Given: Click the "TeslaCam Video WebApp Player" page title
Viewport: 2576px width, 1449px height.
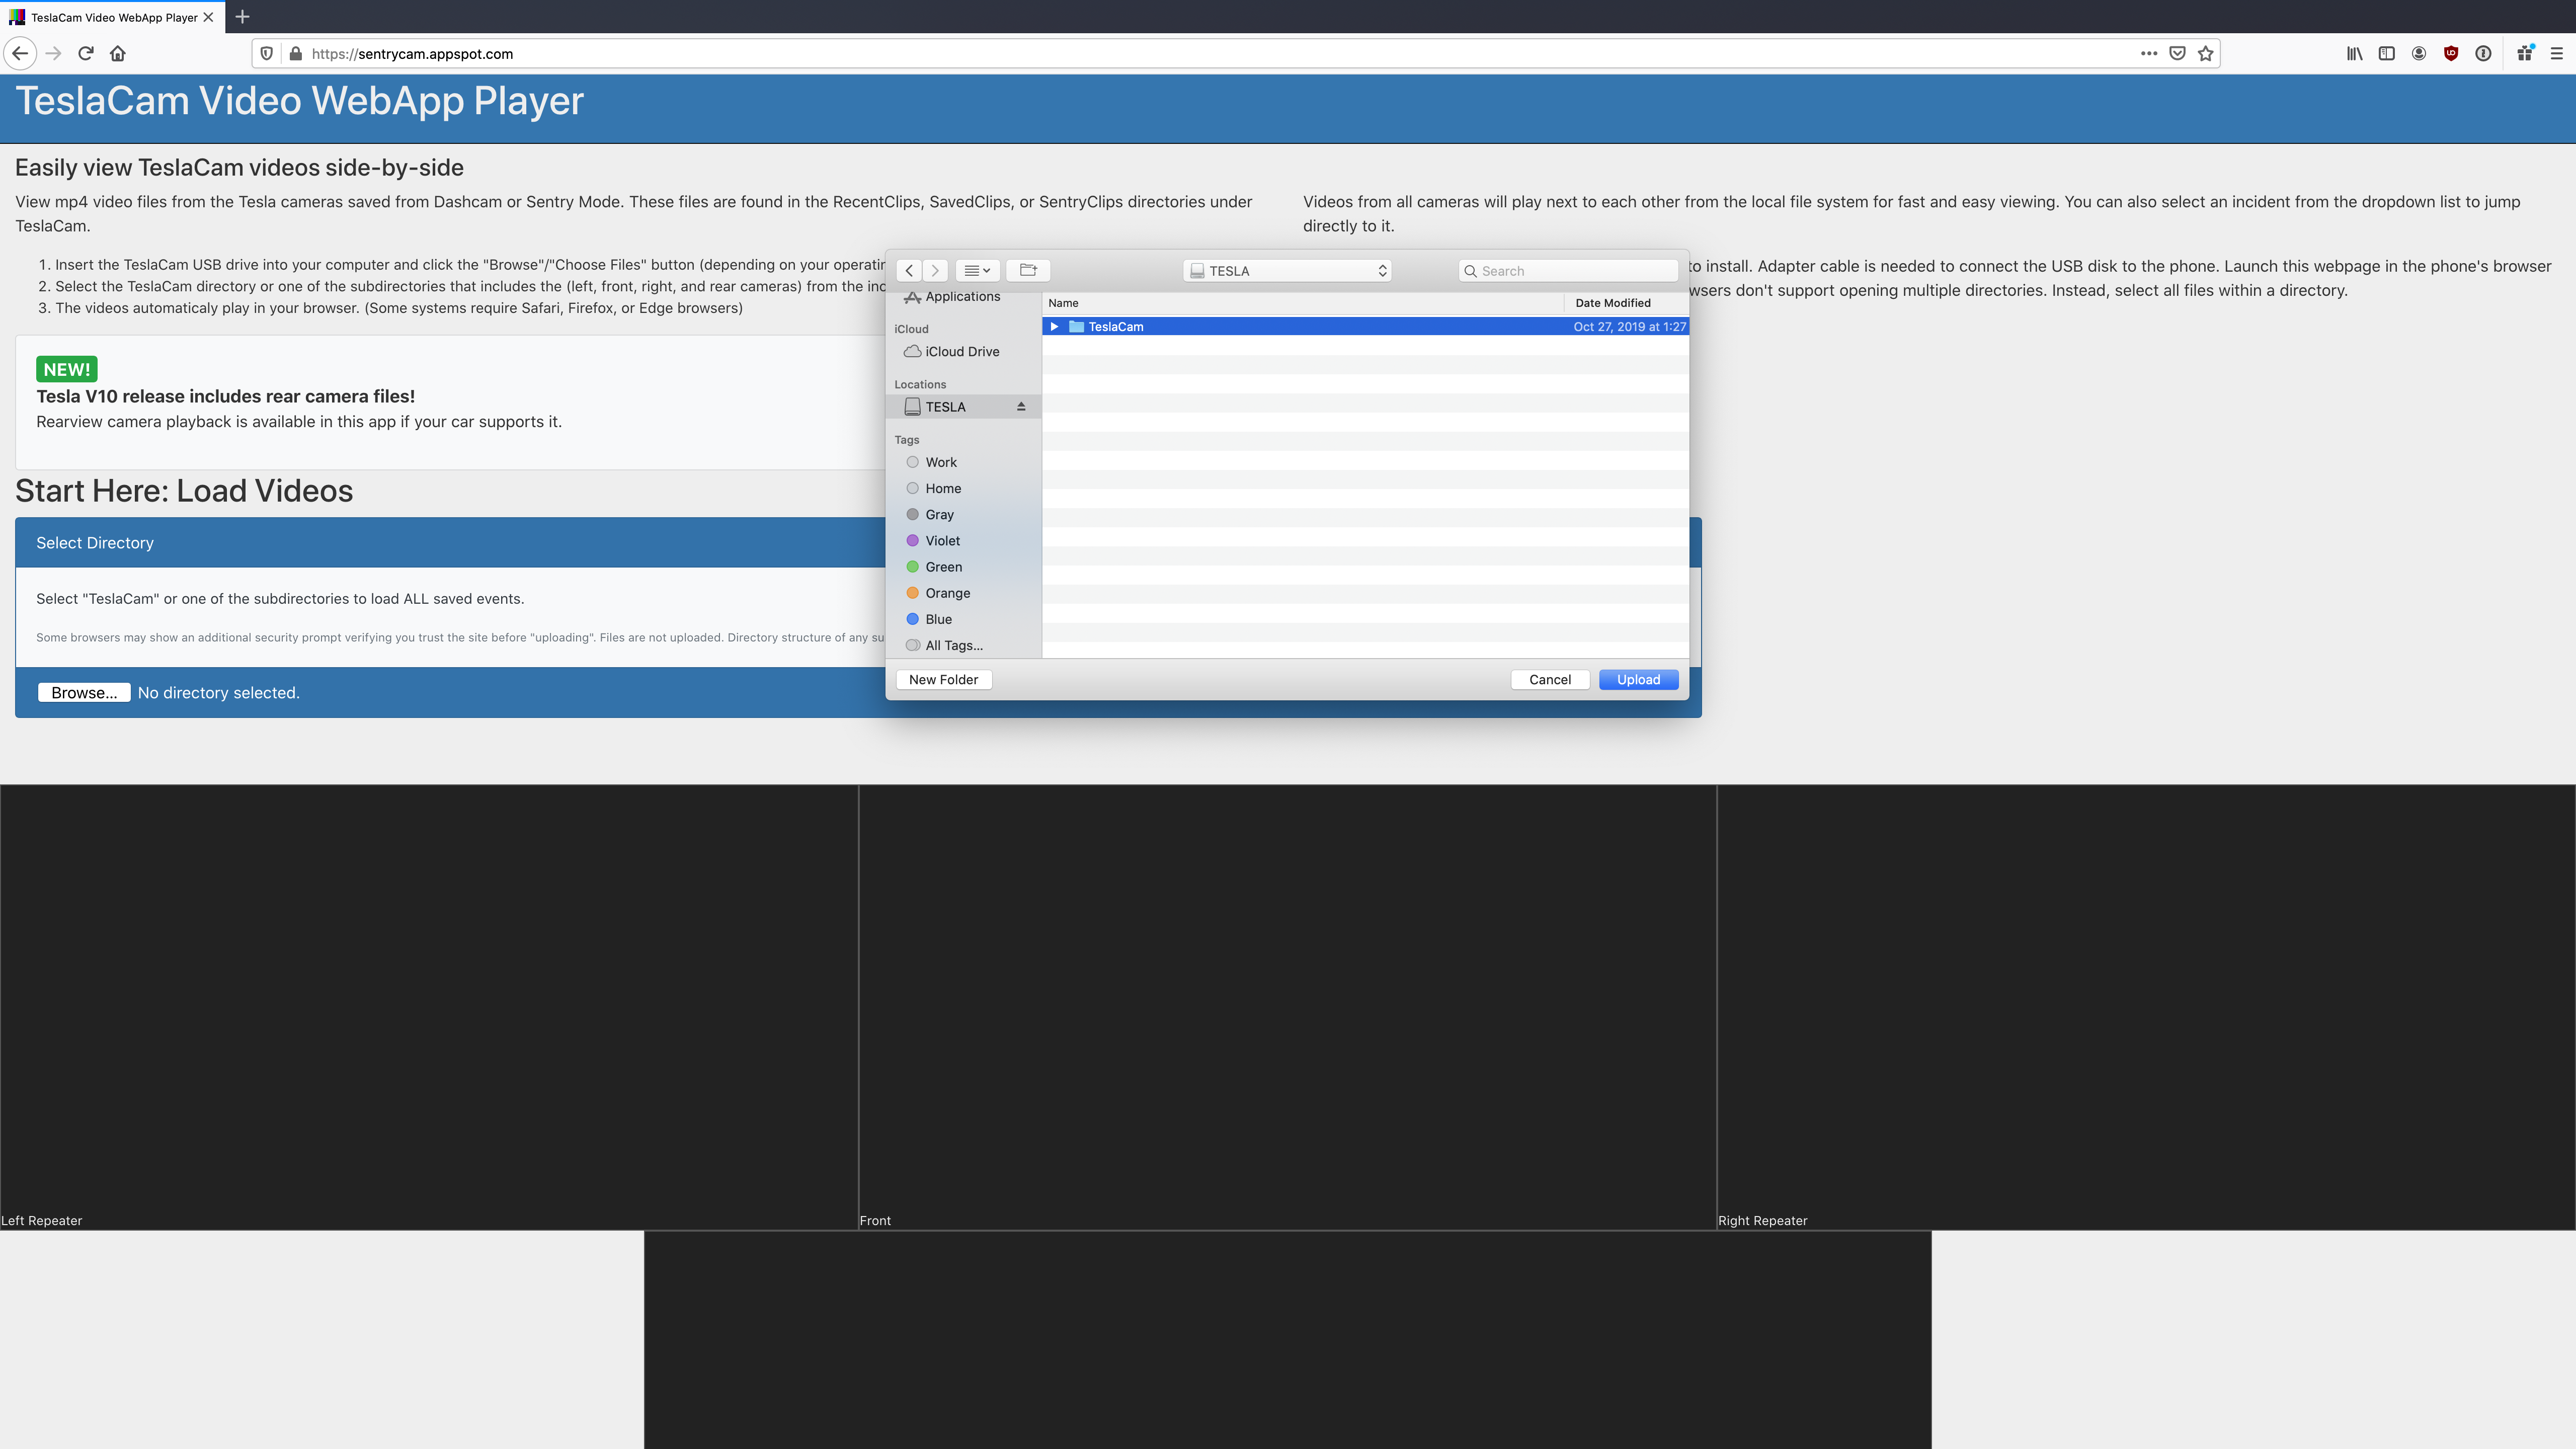Looking at the screenshot, I should click(300, 101).
